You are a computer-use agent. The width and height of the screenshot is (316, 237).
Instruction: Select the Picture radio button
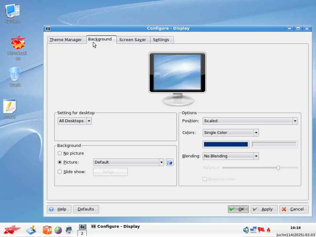coord(60,162)
